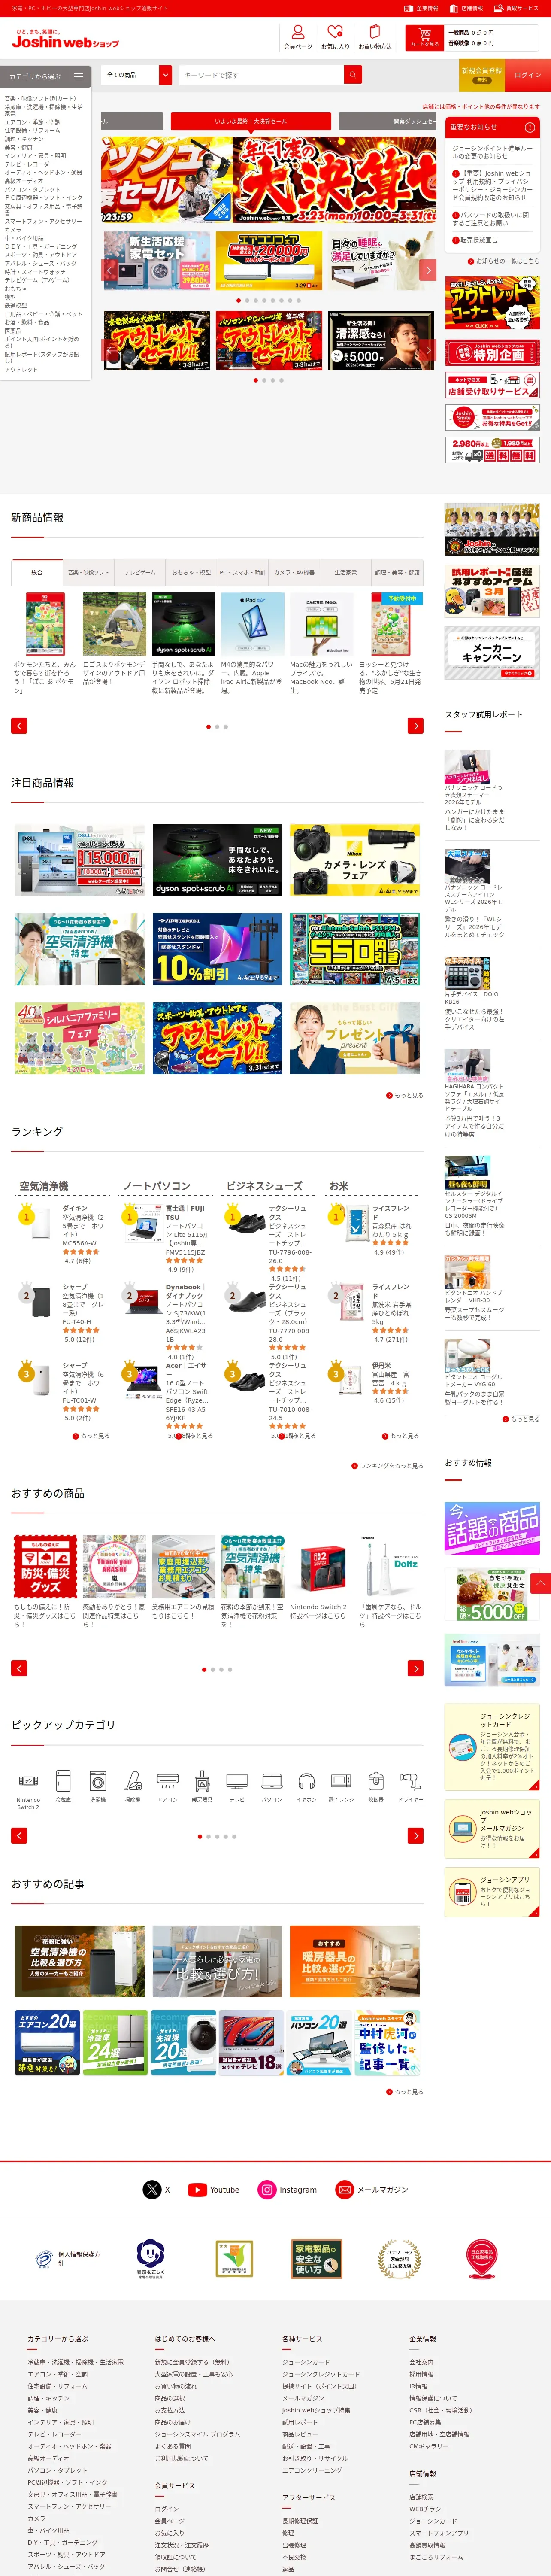551x2576 pixels.
Task: Open the 会員ページ person icon
Action: [298, 33]
